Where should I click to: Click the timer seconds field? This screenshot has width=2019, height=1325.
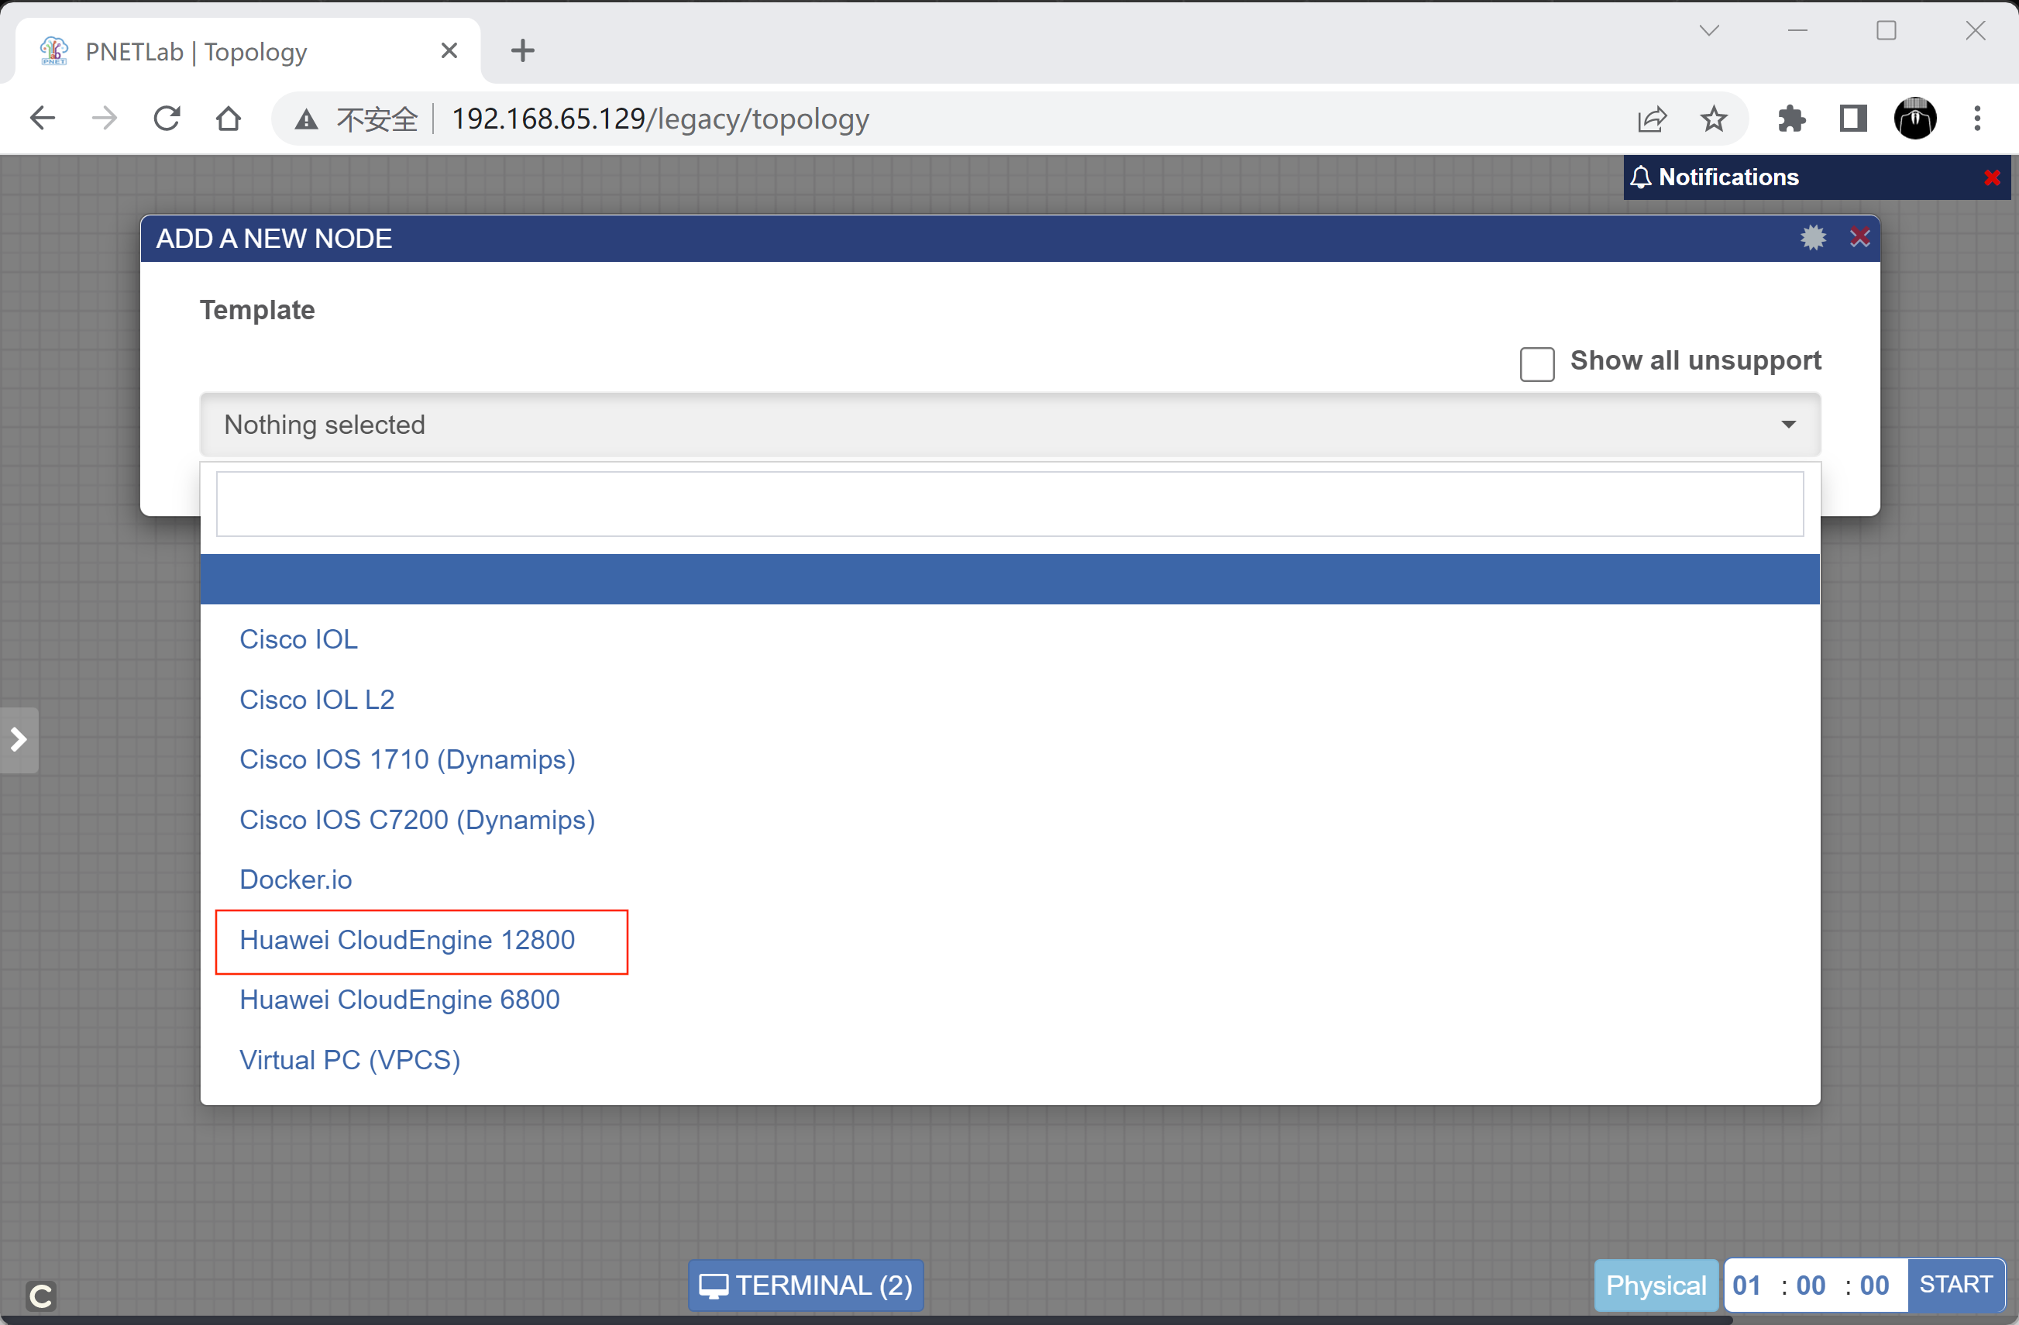pyautogui.click(x=1874, y=1285)
